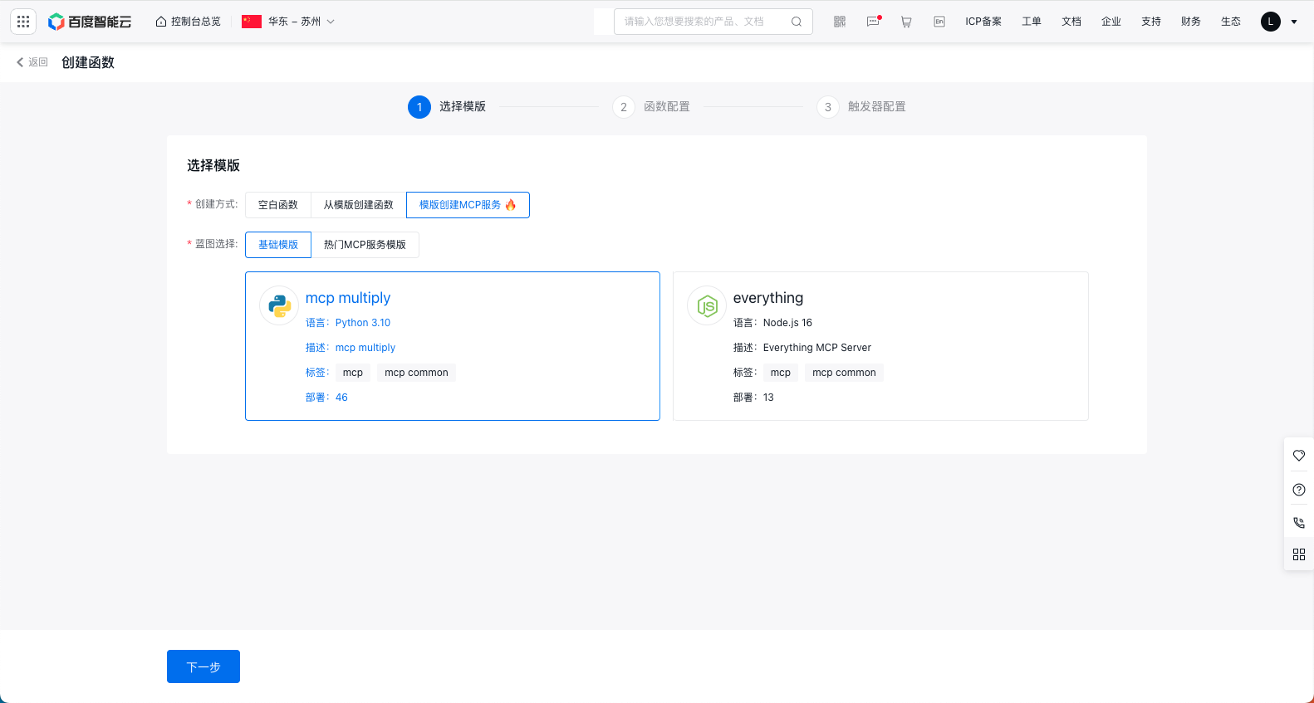The width and height of the screenshot is (1314, 703).
Task: Select 模版创建MCP服务 creation method
Action: coord(468,205)
